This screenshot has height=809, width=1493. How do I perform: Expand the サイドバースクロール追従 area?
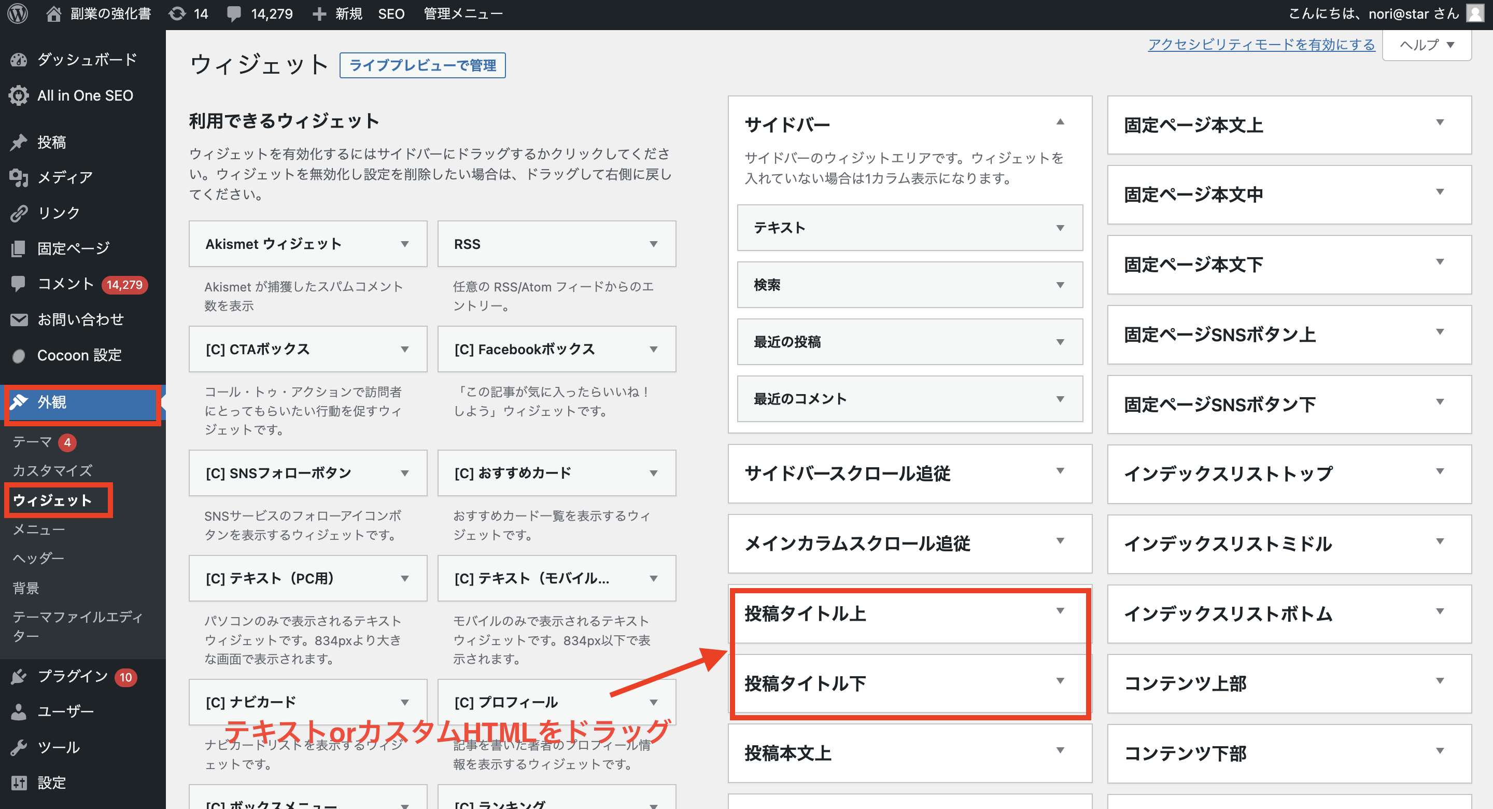(x=1060, y=471)
